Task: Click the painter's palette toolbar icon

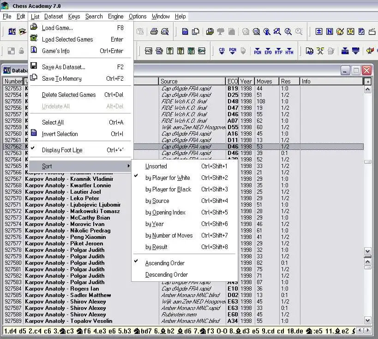Action: point(340,32)
